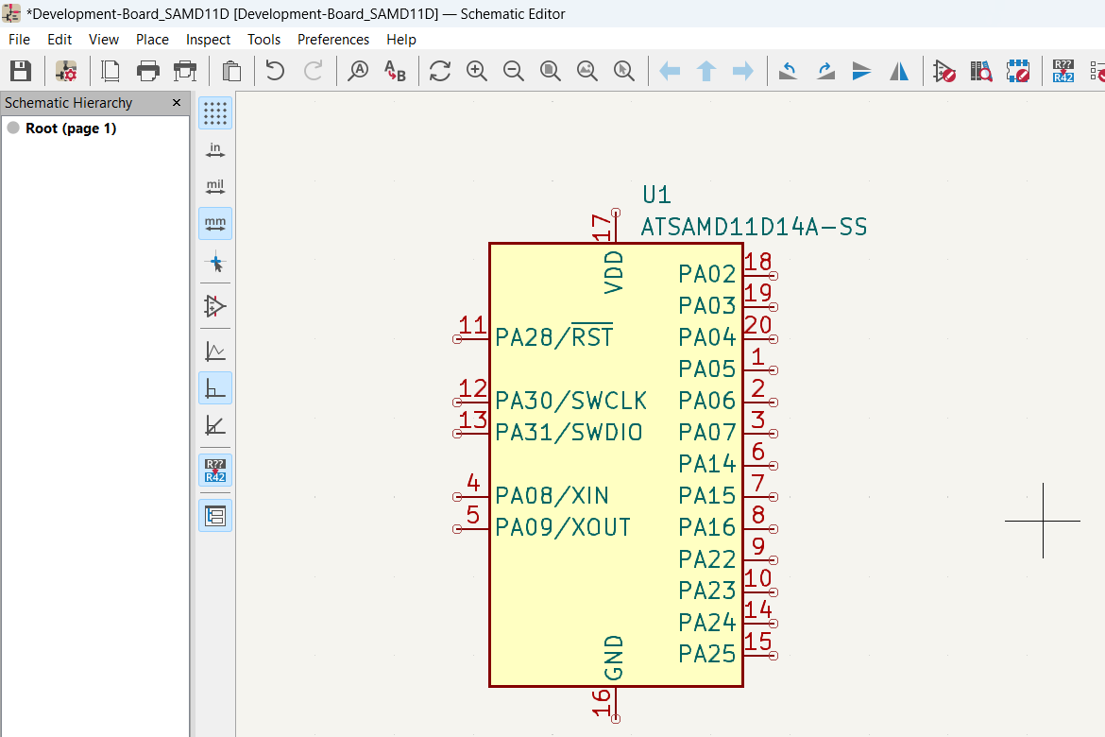Switch wire mode to free angle
This screenshot has height=737, width=1105.
[214, 350]
